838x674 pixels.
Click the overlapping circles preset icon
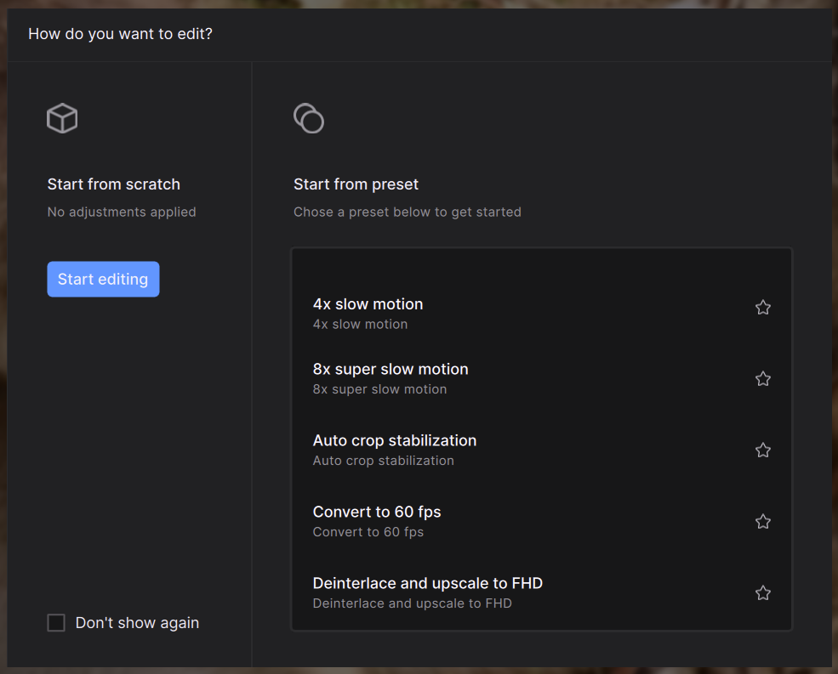[x=308, y=118]
